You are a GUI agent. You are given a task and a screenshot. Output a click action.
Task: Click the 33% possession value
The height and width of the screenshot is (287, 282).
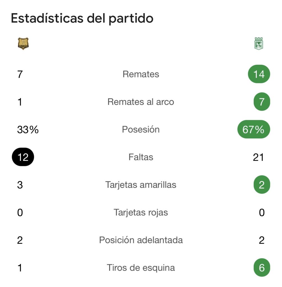pyautogui.click(x=28, y=129)
